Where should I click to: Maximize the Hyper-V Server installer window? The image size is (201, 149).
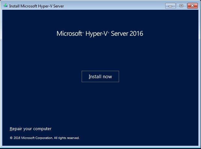coord(181,6)
